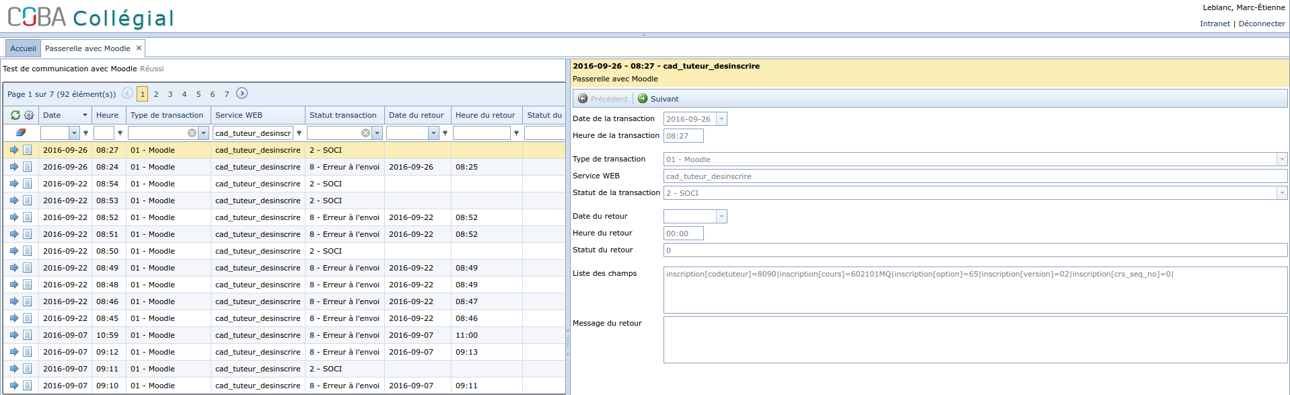Open the Statut transaction filter dropdown

pyautogui.click(x=377, y=133)
